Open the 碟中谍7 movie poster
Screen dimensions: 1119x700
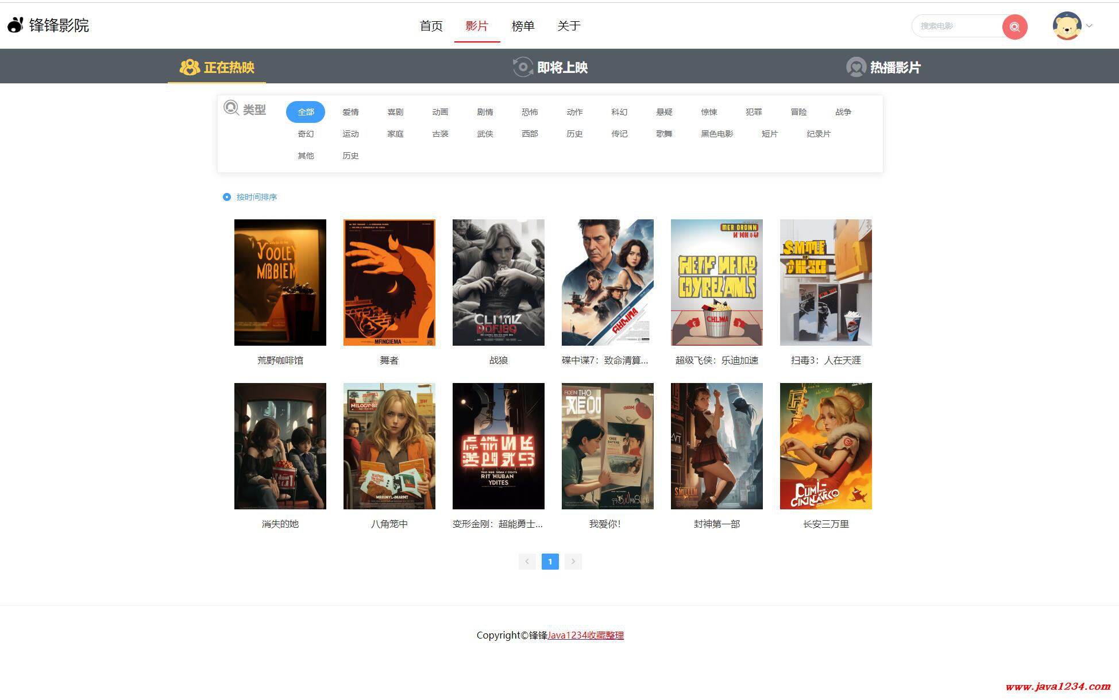[x=608, y=283]
